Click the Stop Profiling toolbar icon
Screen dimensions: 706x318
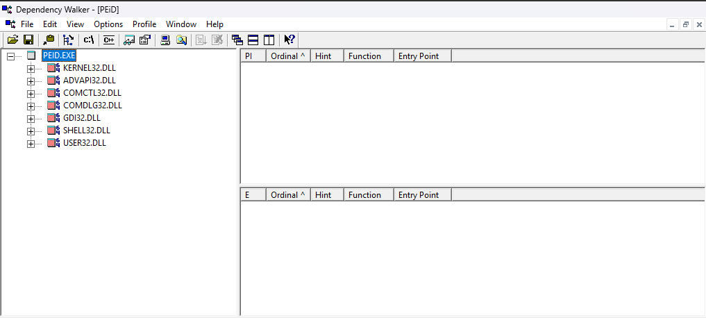click(217, 40)
